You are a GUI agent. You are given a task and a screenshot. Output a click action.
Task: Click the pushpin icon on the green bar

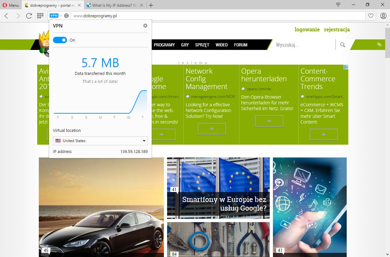click(379, 45)
